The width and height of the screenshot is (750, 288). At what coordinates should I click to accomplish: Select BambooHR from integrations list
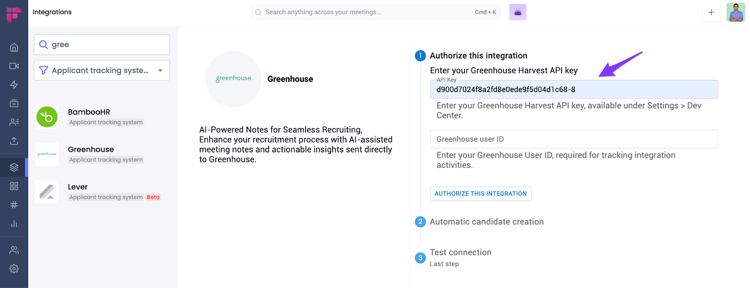[89, 116]
